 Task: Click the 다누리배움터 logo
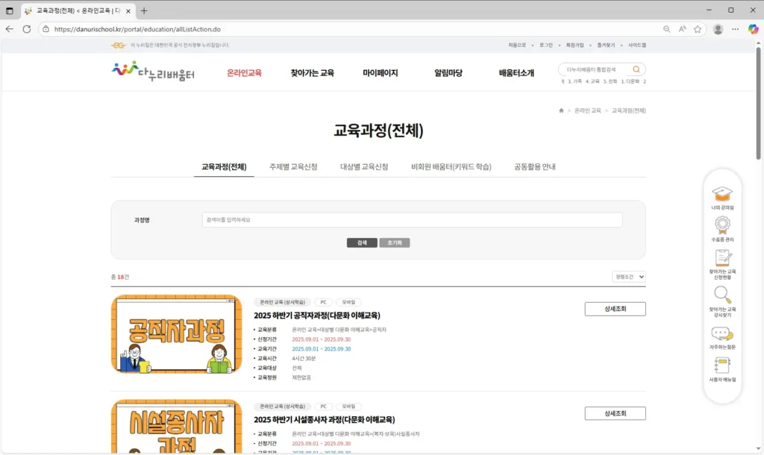point(153,72)
